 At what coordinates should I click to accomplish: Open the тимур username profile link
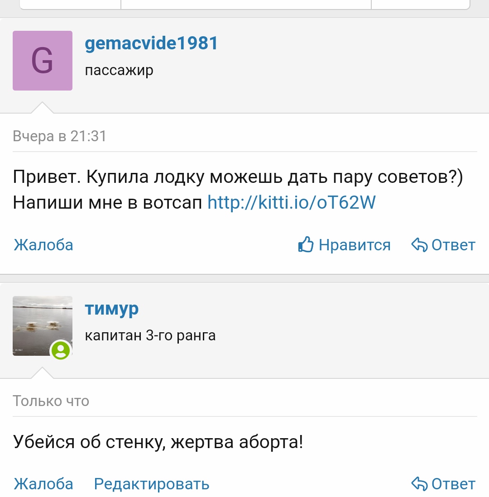coord(112,309)
